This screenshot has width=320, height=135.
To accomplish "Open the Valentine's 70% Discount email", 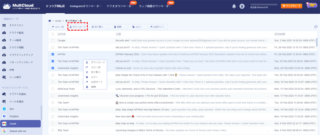I will [x=192, y=89].
